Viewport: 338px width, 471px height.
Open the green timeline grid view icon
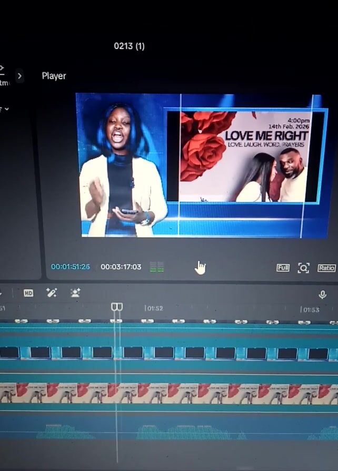click(157, 267)
